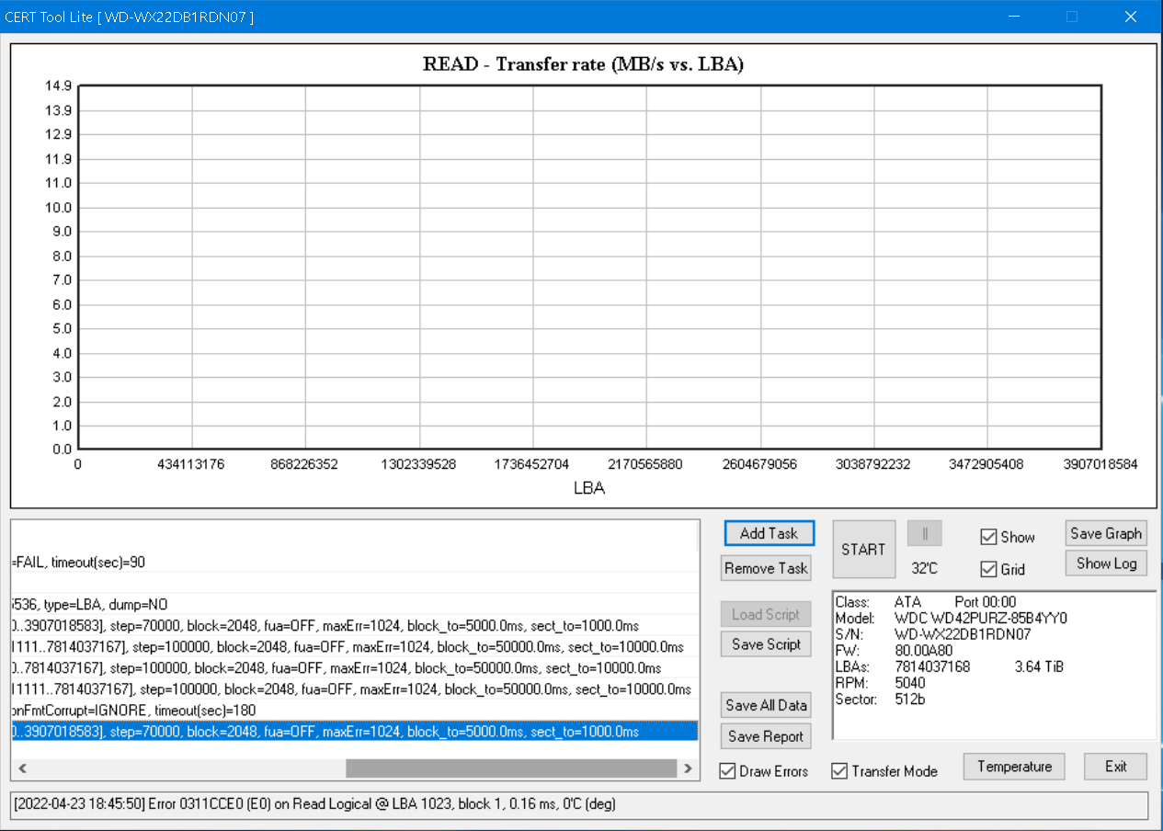Save the script with Save Script
Viewport: 1163px width, 831px height.
[x=766, y=644]
